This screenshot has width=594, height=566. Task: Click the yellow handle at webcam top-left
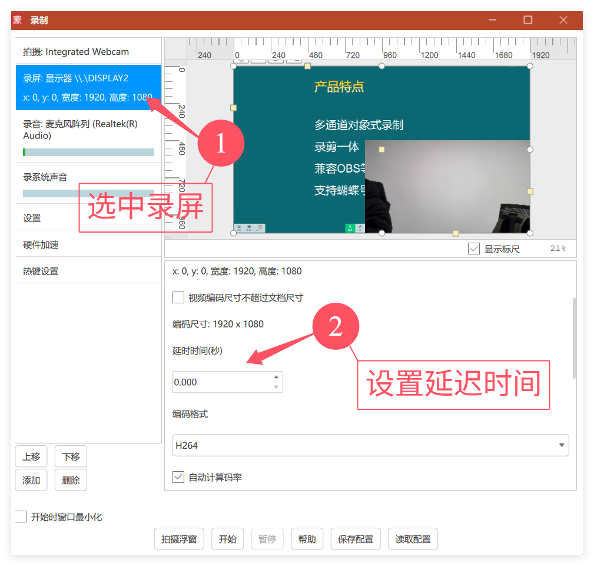[382, 150]
